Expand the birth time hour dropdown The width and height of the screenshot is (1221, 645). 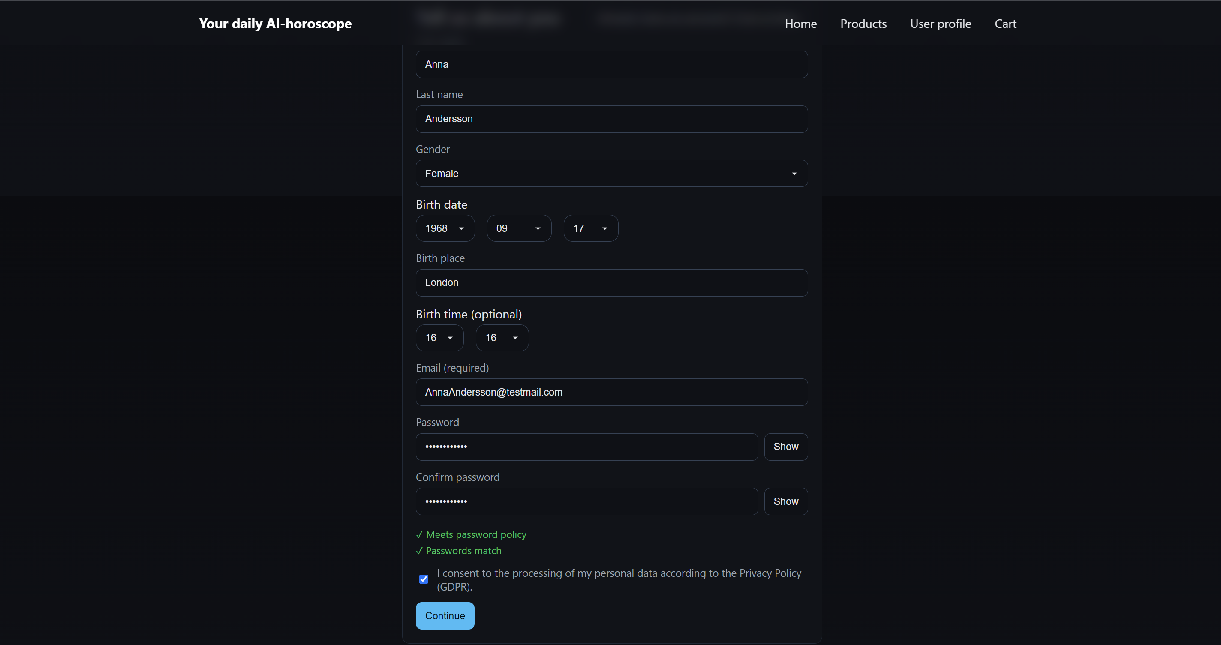[x=439, y=338]
